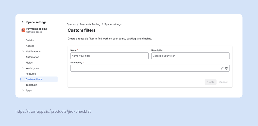Click the 'Software space' subtitle text
The image size is (258, 126).
pyautogui.click(x=34, y=32)
